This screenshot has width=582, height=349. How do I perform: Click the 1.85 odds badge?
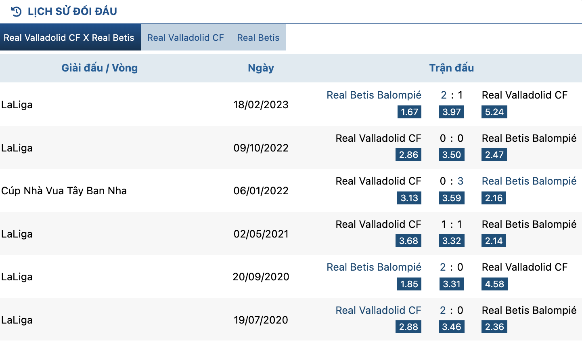point(409,284)
